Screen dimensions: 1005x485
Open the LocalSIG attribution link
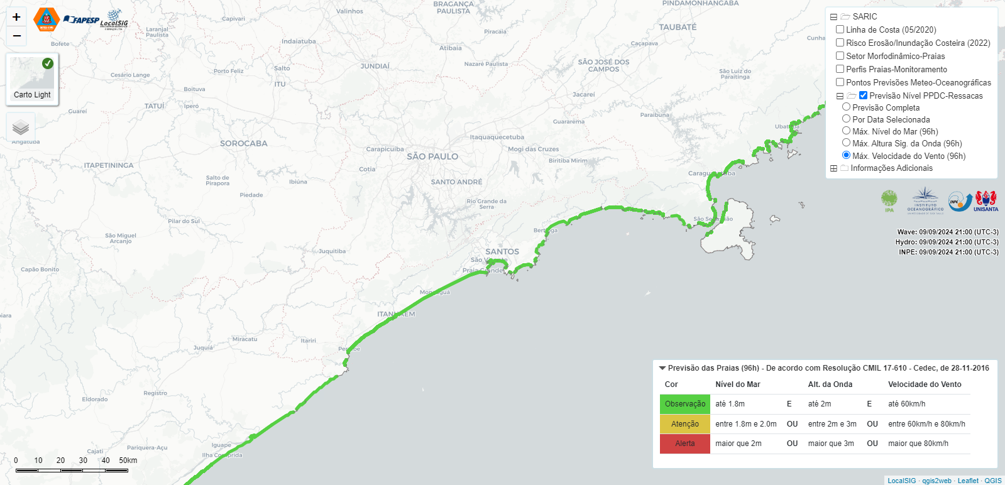(901, 481)
